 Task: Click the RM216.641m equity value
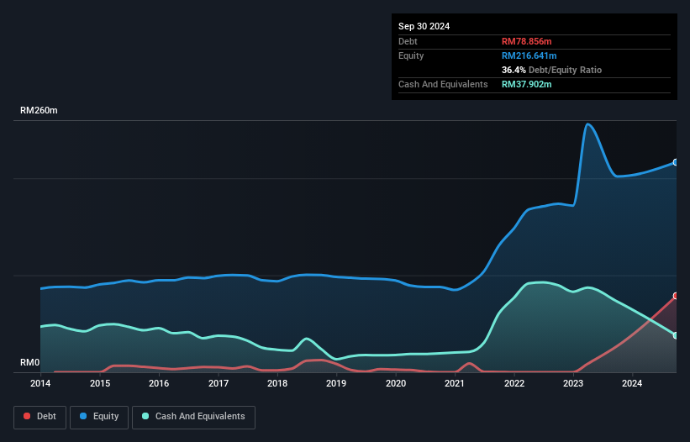529,55
